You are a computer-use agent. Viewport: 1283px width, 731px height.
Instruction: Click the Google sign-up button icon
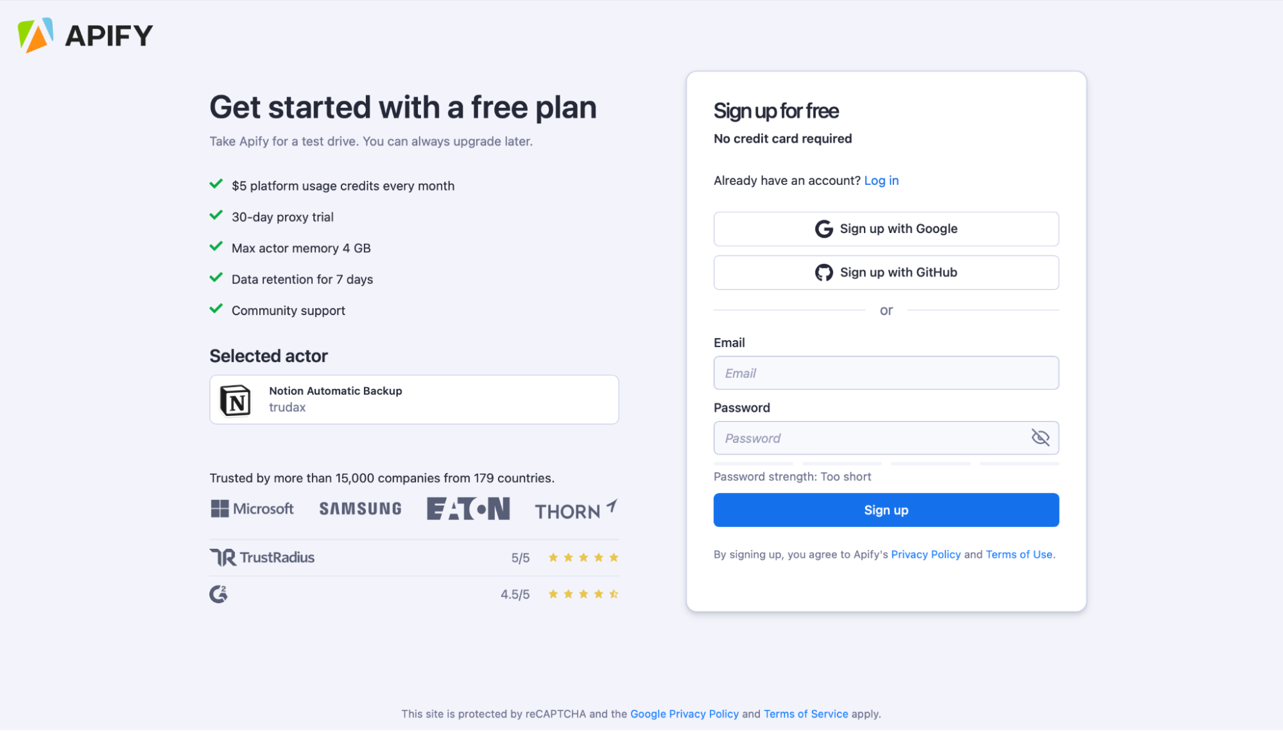tap(824, 228)
